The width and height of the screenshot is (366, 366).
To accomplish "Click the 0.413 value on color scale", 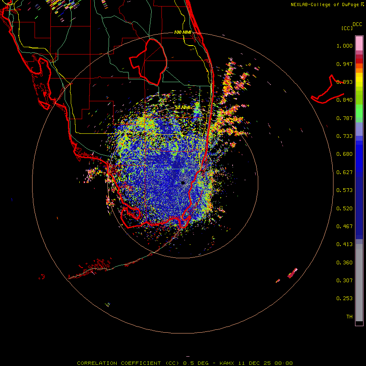I will pos(344,244).
